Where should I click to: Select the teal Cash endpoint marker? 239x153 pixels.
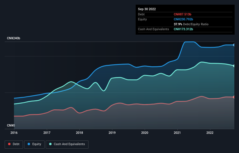pos(234,66)
